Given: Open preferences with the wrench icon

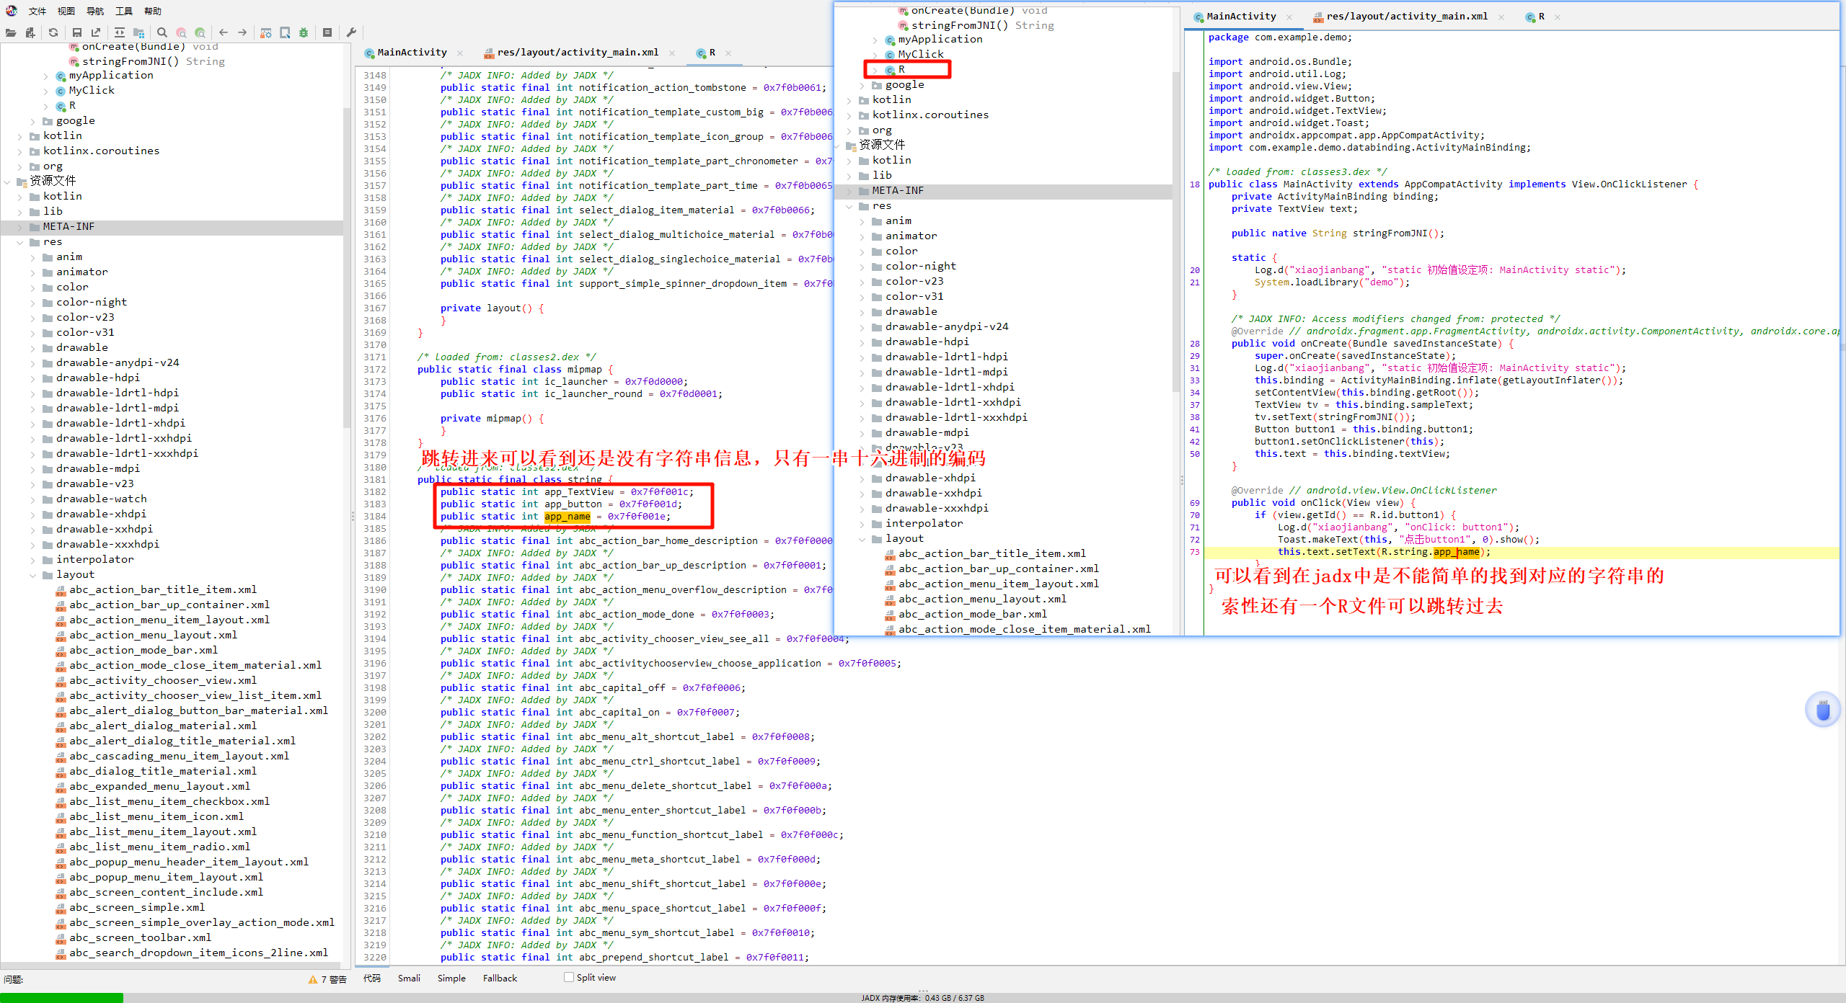Looking at the screenshot, I should 351,32.
